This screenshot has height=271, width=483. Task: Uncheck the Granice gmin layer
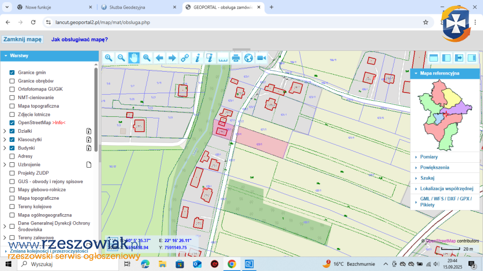tap(12, 72)
